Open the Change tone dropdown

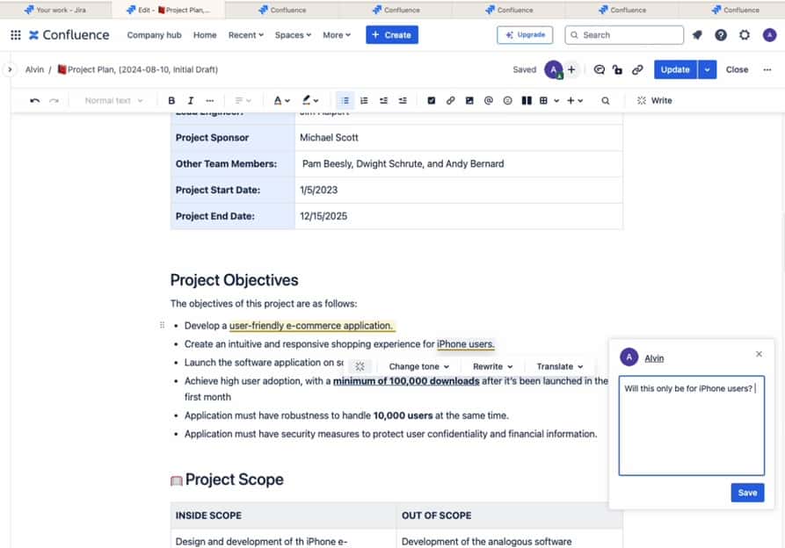click(419, 366)
